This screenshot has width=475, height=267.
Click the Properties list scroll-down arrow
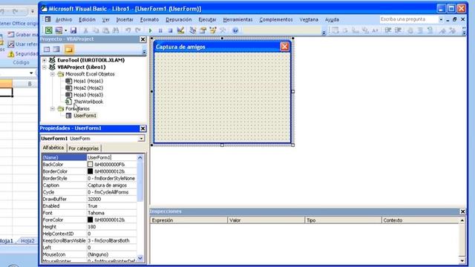pyautogui.click(x=140, y=258)
